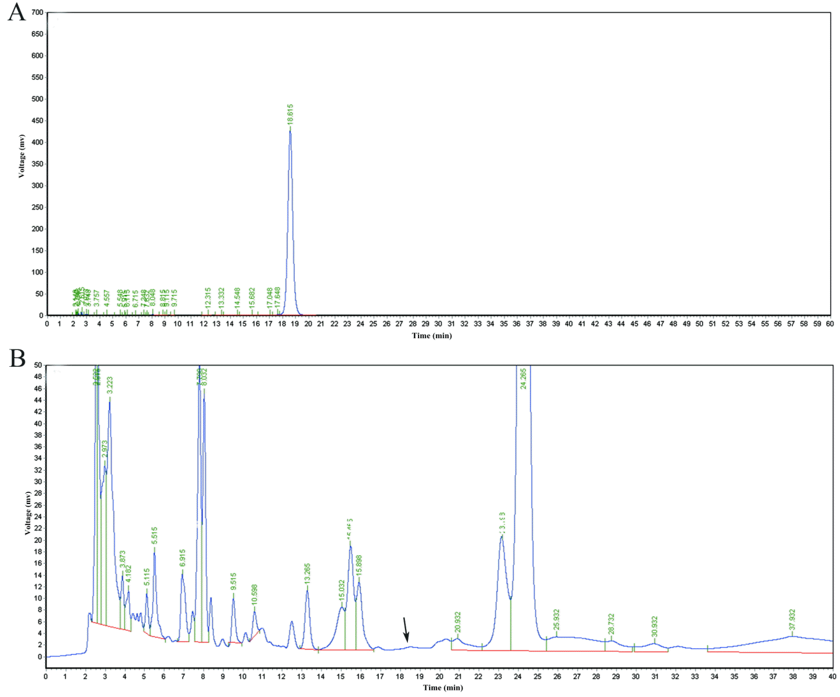Click the 400 tick on panel A's y-axis
The width and height of the screenshot is (840, 697).
[x=37, y=142]
